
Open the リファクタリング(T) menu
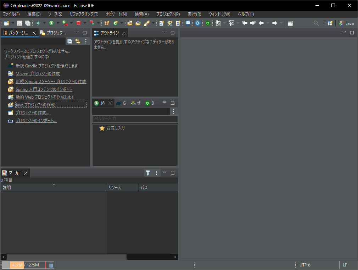(84, 14)
